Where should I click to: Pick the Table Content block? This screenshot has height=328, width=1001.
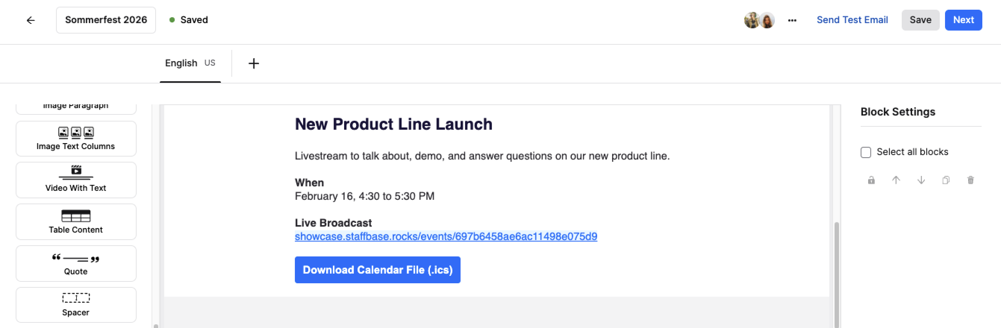[76, 222]
